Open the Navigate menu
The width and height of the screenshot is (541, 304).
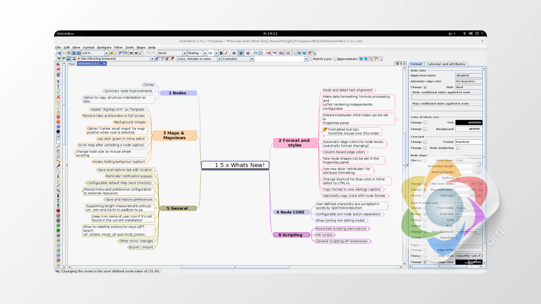point(104,47)
